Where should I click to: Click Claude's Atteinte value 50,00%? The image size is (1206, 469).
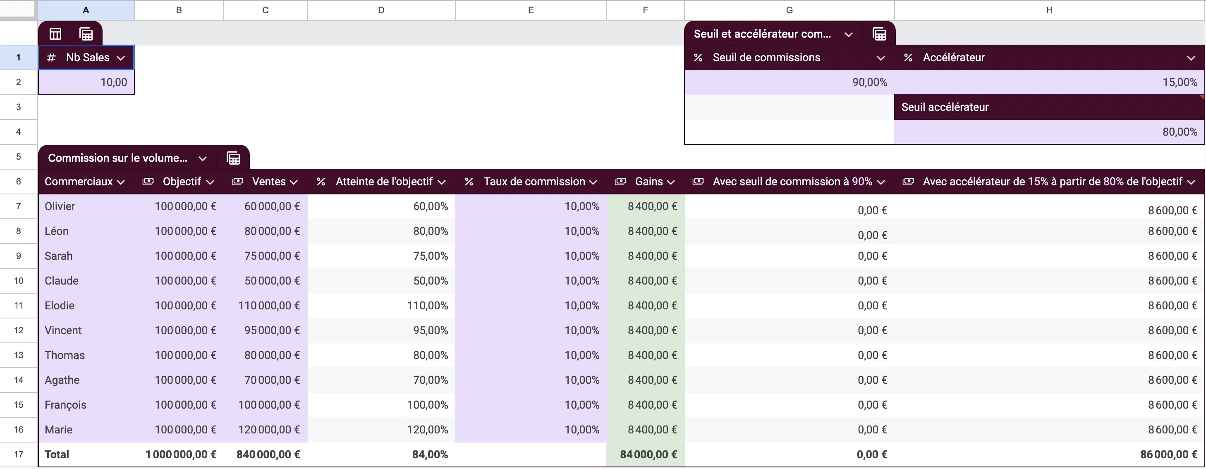pos(381,281)
